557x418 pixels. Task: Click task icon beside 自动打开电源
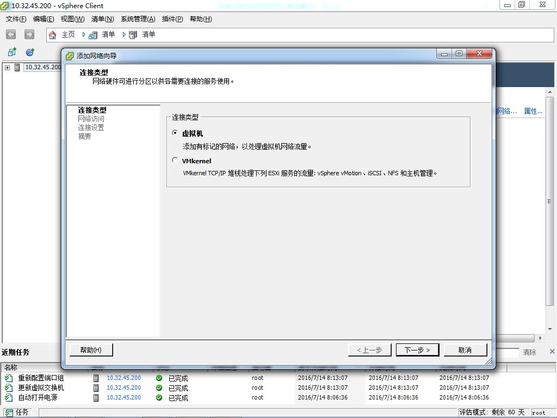click(9, 397)
